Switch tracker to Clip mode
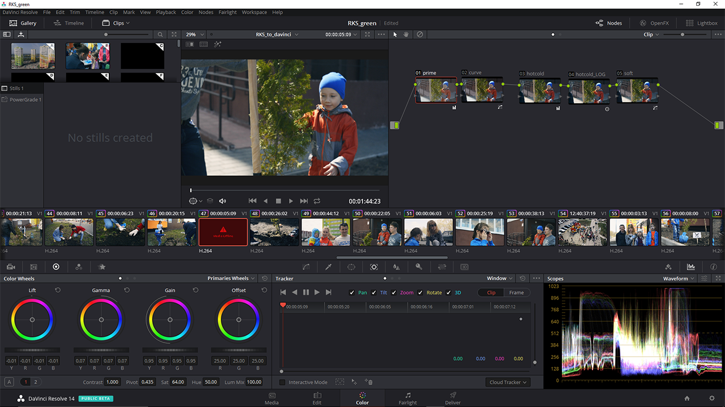This screenshot has height=407, width=725. (491, 293)
